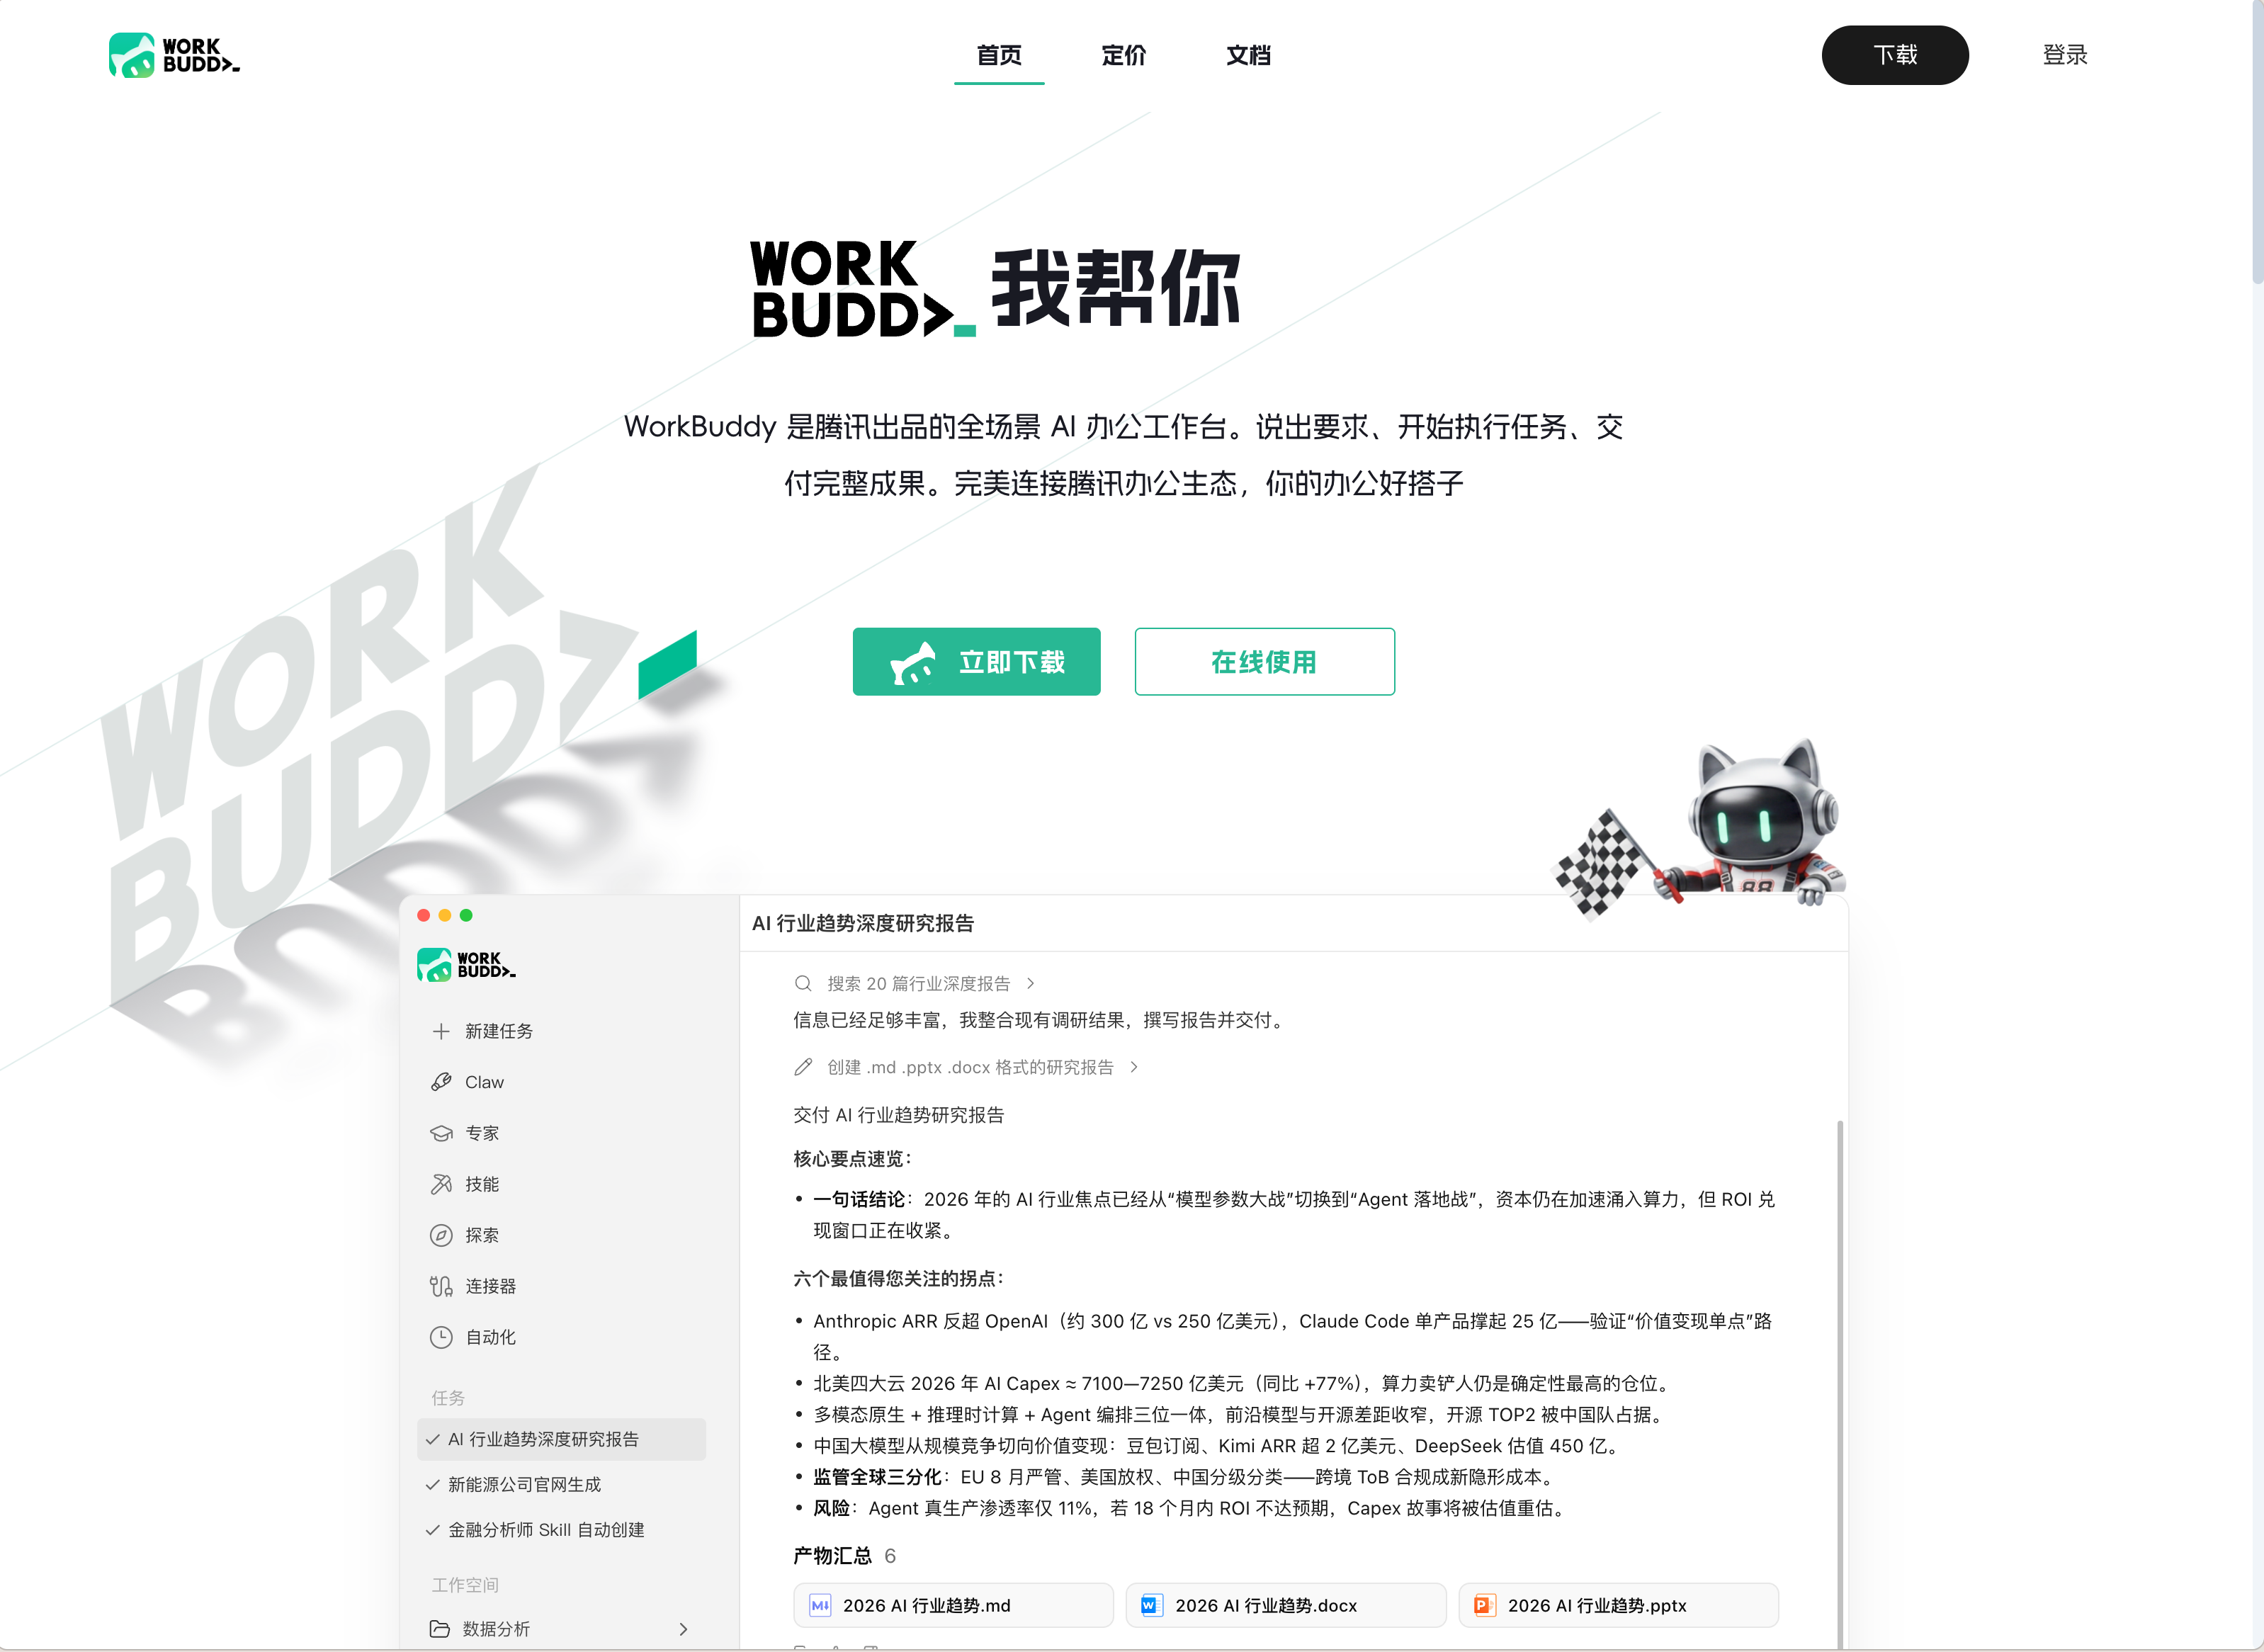Click the 立即下载 green button
Viewport: 2264px width, 1652px height.
[976, 661]
